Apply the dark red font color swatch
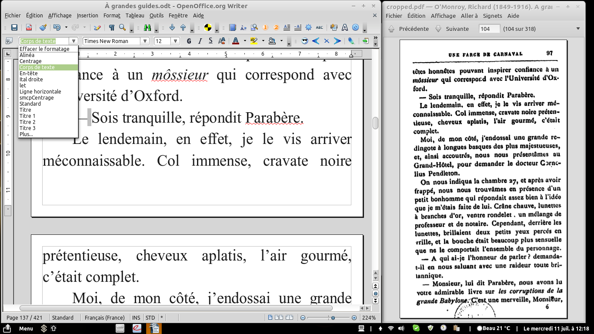Image resolution: width=594 pixels, height=334 pixels. (235, 41)
